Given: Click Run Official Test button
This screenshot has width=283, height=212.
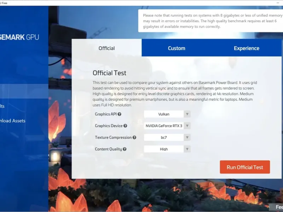Looking at the screenshot, I should pyautogui.click(x=245, y=167).
